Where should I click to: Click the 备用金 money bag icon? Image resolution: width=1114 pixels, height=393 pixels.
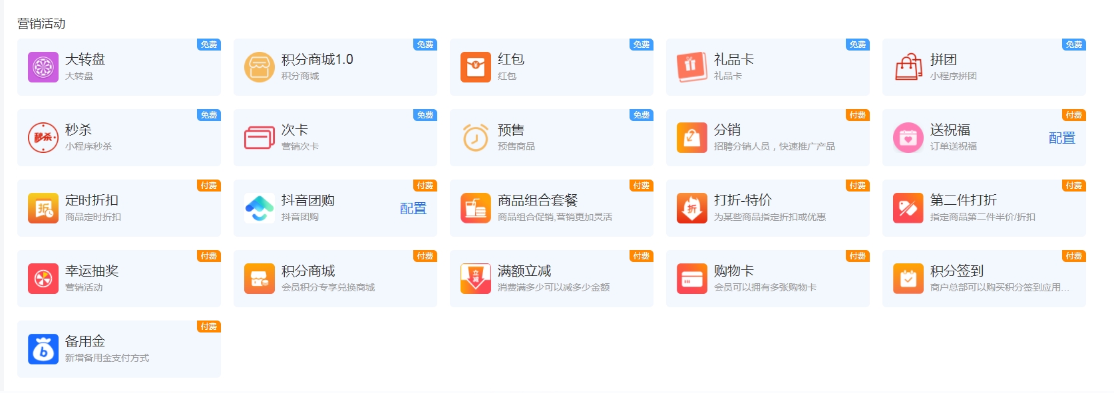[x=43, y=349]
